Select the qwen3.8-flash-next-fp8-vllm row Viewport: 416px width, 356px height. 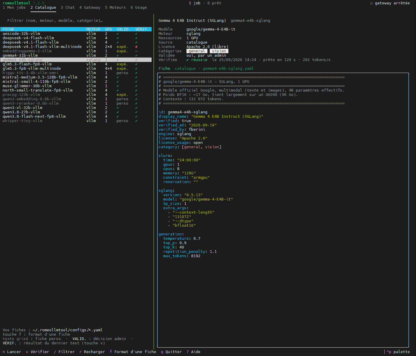[76, 117]
